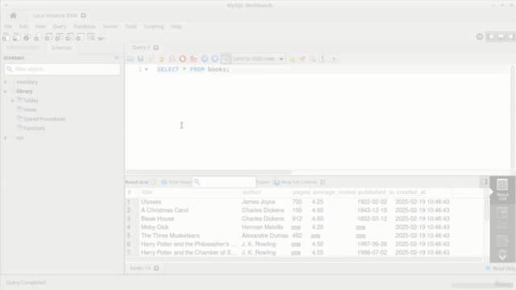The image size is (516, 290).
Task: Toggle wrap cell content in results
Action: 322,182
